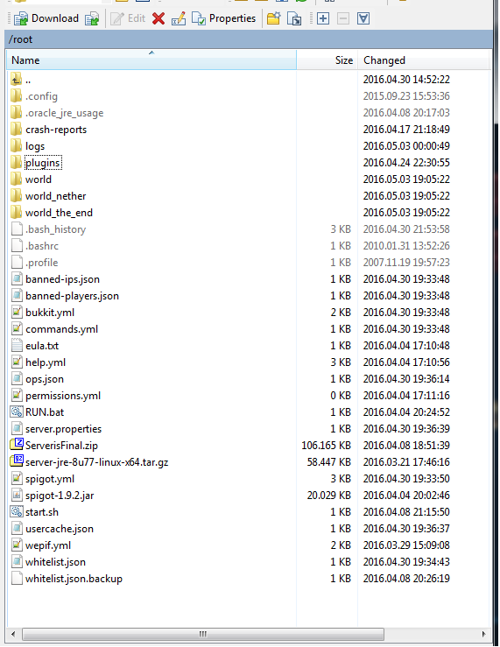Click the Changed column header
The height and width of the screenshot is (647, 500).
point(423,60)
